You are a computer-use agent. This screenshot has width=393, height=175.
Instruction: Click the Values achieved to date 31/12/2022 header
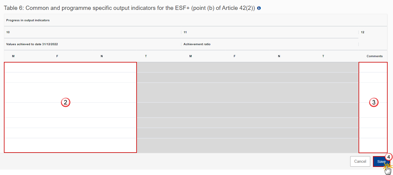click(32, 44)
